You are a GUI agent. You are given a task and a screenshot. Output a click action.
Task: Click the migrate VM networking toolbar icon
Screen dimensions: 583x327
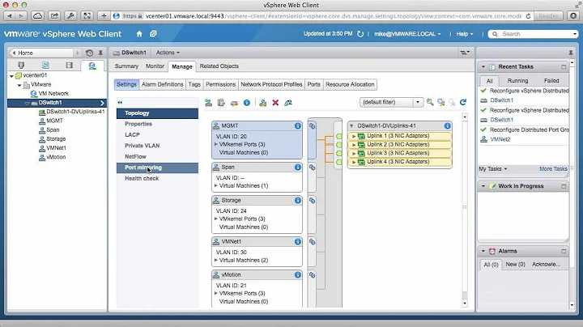tap(263, 103)
